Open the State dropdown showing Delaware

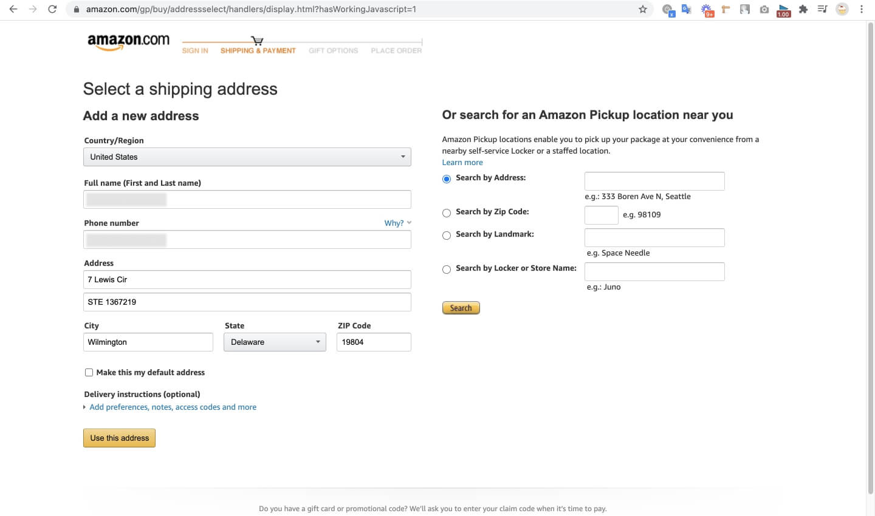[275, 342]
